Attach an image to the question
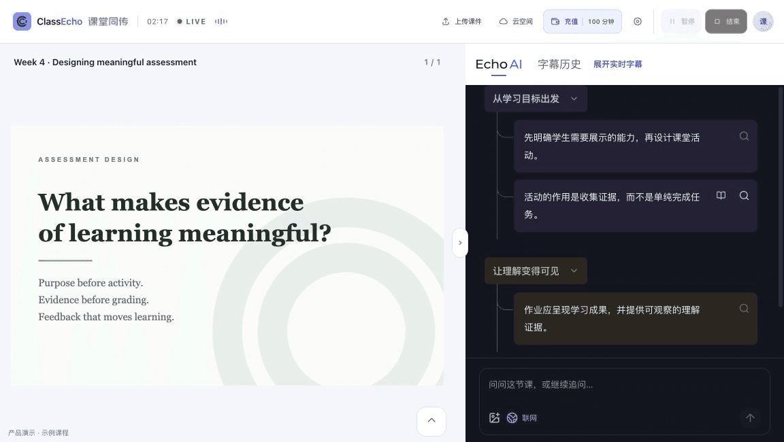784x442 pixels. 495,418
